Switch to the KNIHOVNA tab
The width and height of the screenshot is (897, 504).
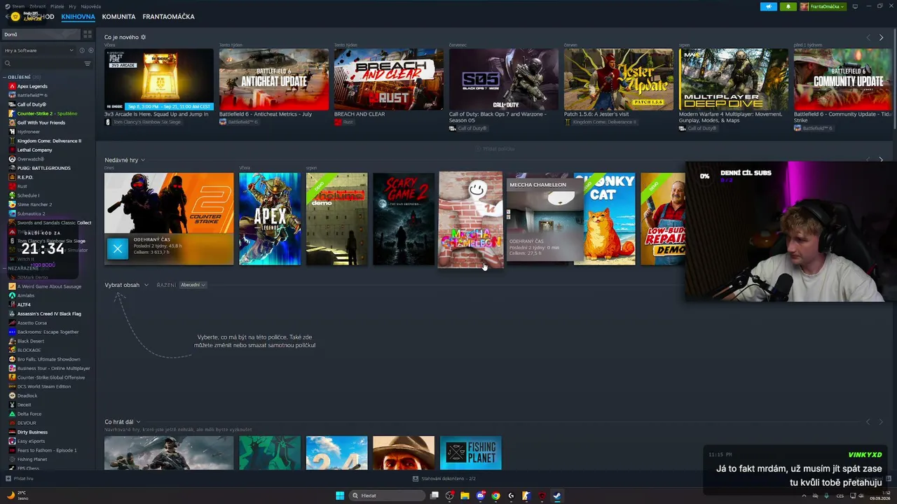78,17
